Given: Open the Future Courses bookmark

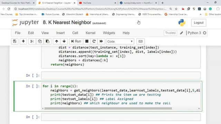Looking at the screenshot, I should coord(50,14).
